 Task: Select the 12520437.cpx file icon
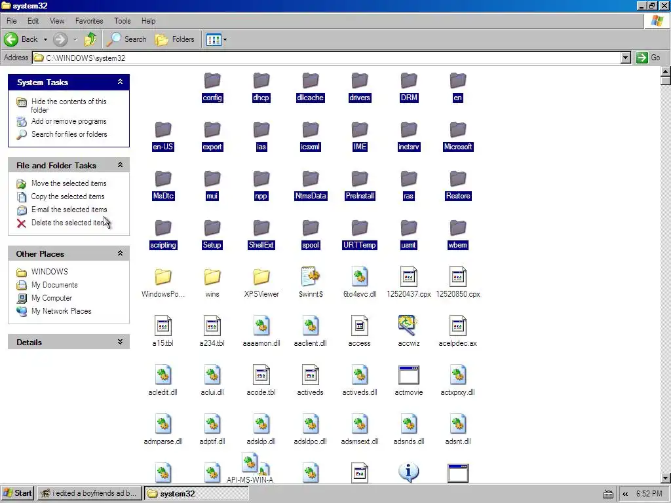click(409, 277)
